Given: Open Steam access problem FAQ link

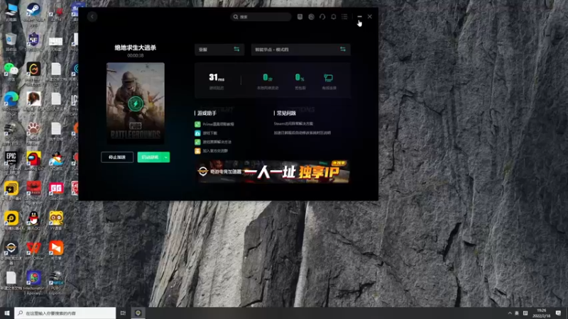Looking at the screenshot, I should coord(293,123).
